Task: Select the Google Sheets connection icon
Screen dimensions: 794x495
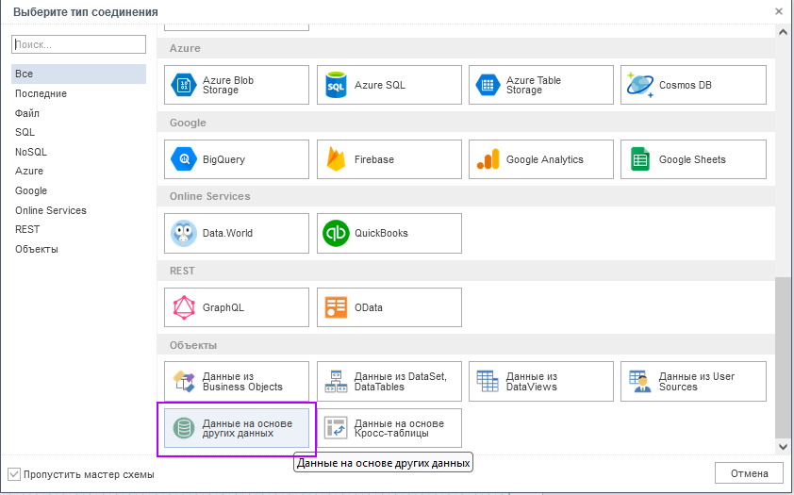Action: tap(640, 160)
